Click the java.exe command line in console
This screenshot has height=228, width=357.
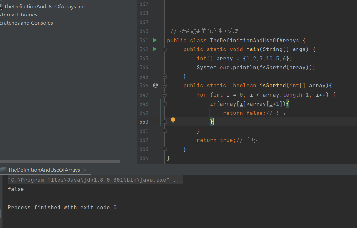tap(95, 180)
